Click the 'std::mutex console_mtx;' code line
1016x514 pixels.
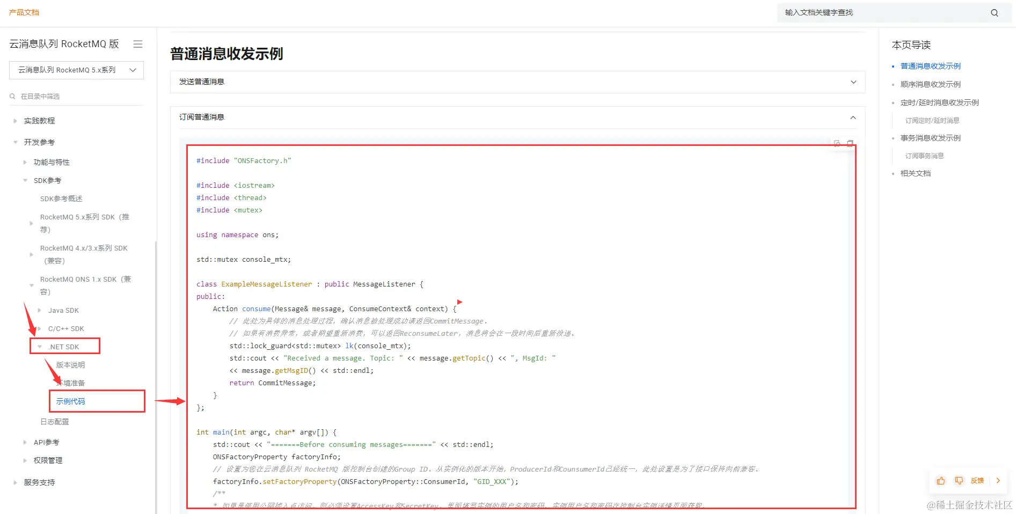click(x=244, y=260)
